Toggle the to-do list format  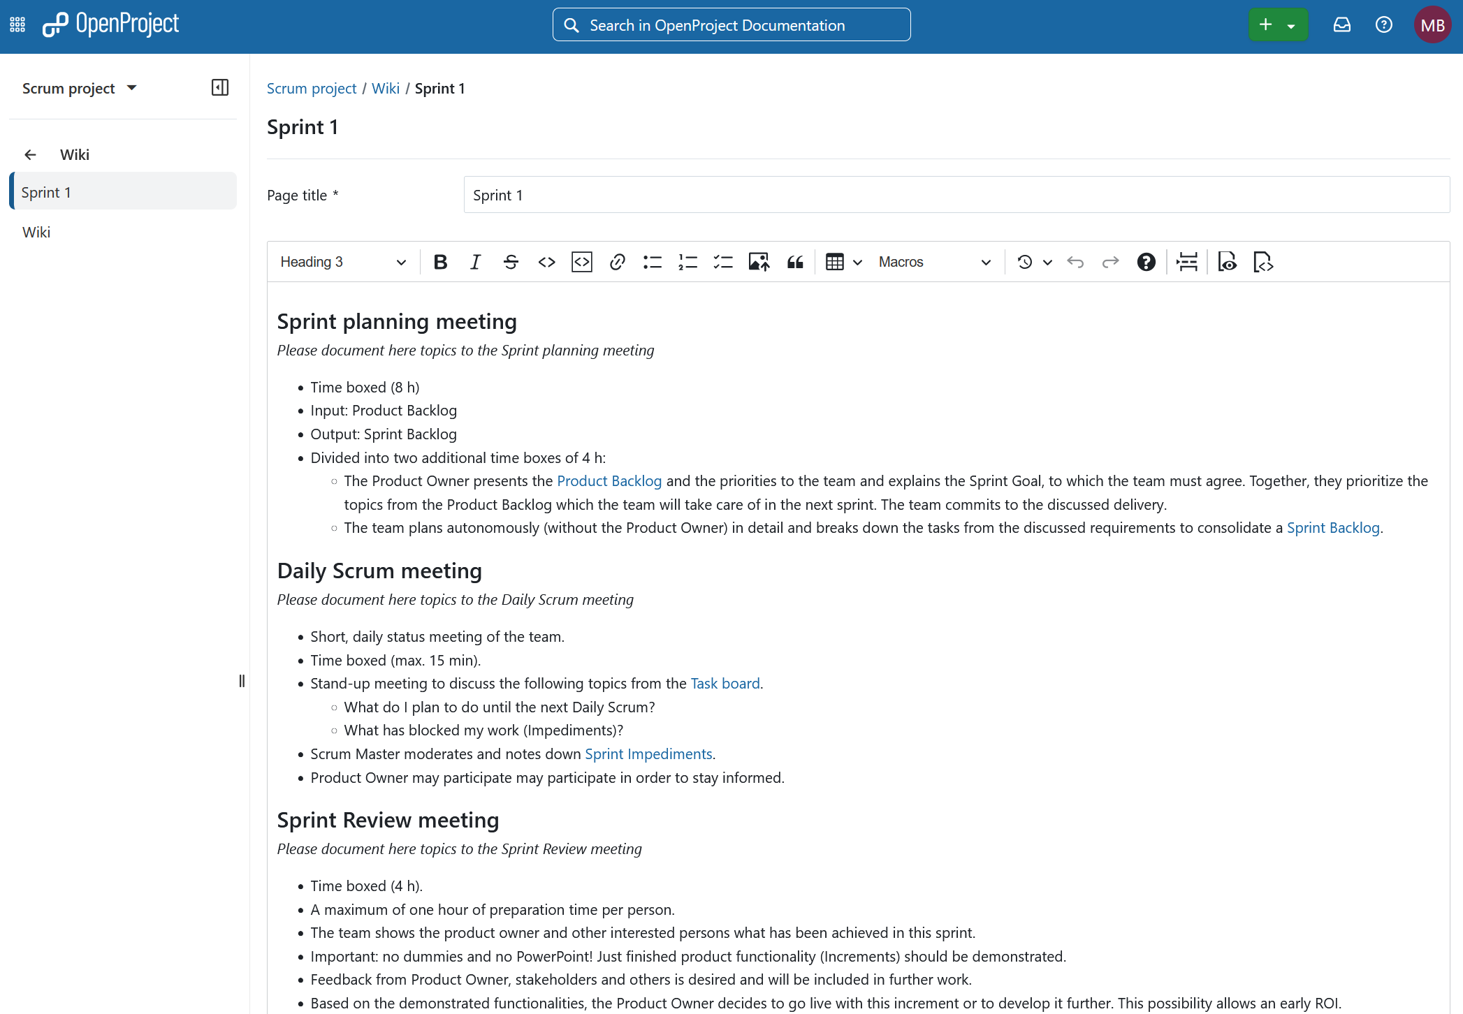click(723, 262)
